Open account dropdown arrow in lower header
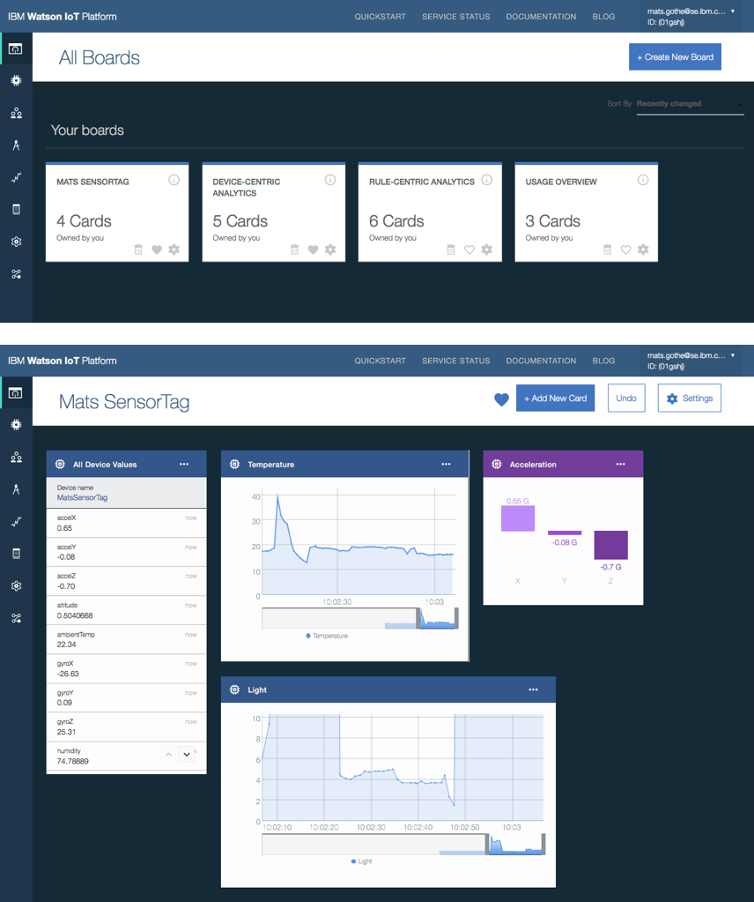The image size is (754, 902). 733,355
